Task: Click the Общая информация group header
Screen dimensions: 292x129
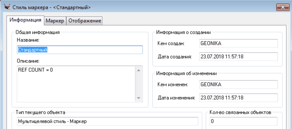Action: (38, 32)
